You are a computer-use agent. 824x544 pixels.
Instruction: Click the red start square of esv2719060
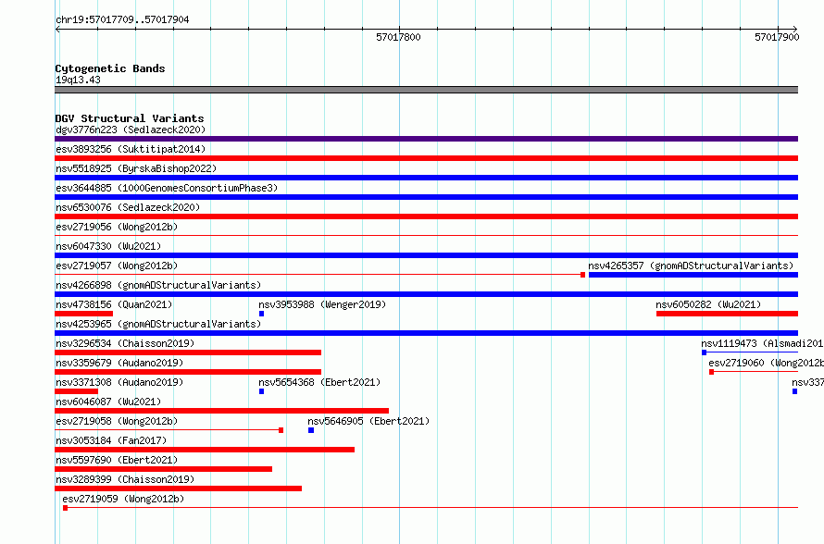tap(712, 372)
